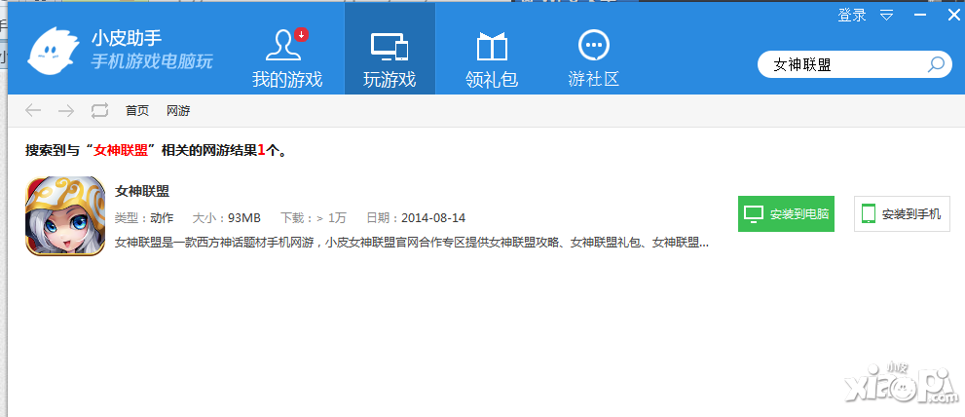Focus the search box containing 女神联盟

point(842,64)
